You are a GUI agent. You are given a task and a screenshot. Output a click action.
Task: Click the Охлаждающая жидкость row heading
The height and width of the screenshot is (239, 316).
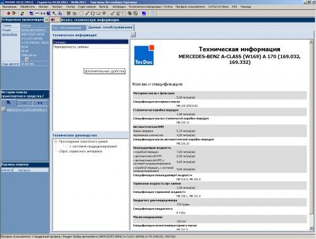(x=152, y=148)
